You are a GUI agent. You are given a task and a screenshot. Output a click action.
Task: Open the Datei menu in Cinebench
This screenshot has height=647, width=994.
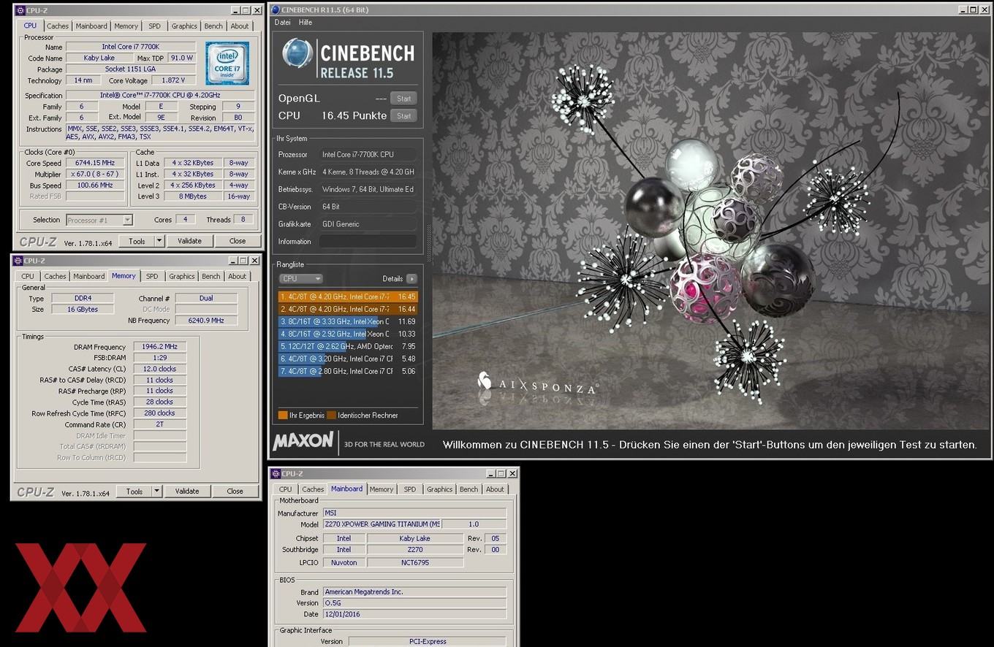[x=282, y=23]
